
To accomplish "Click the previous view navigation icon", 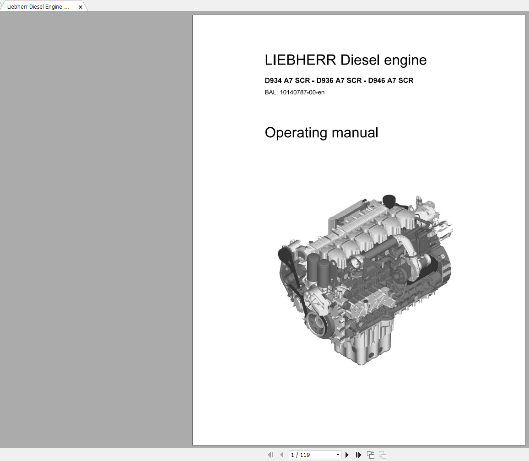I will 370,455.
